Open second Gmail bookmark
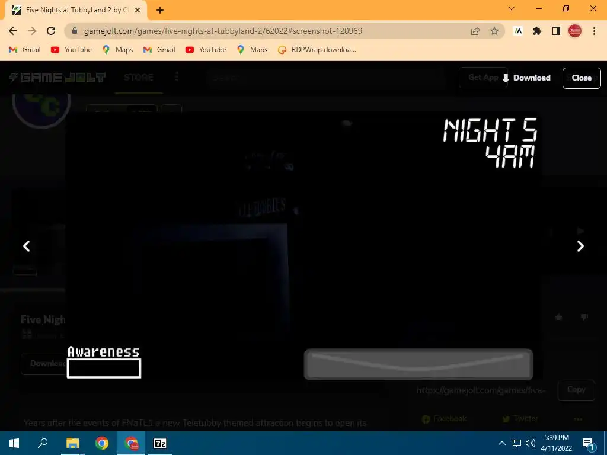This screenshot has height=455, width=607. (x=159, y=50)
